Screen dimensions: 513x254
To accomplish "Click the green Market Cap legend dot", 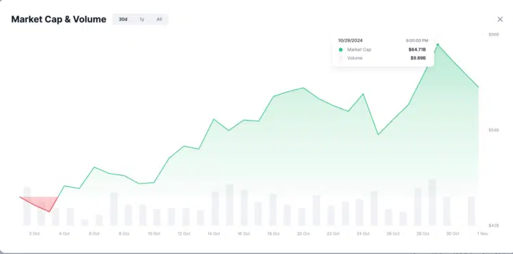I will tap(341, 50).
